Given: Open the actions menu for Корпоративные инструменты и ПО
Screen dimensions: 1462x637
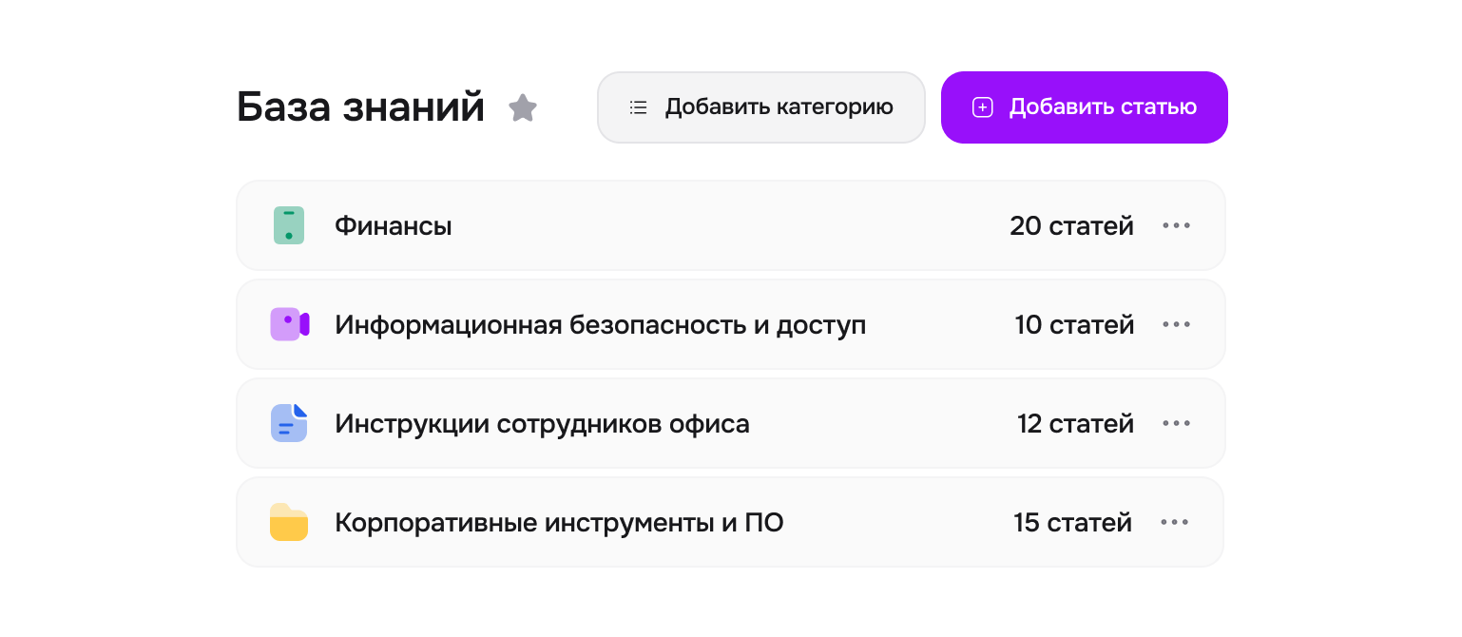Looking at the screenshot, I should [x=1177, y=521].
